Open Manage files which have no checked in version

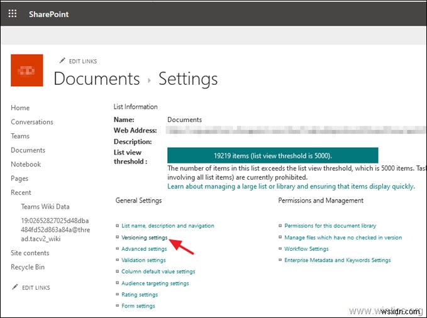point(343,238)
